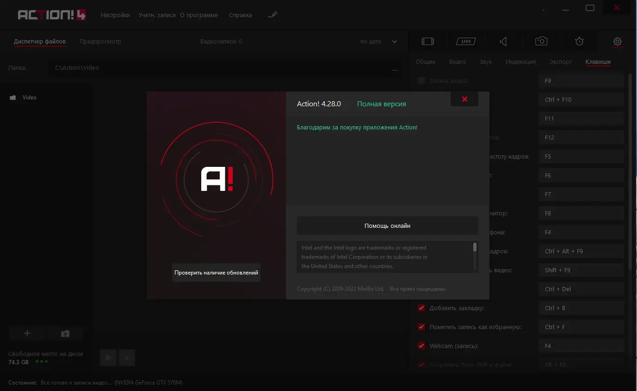
Task: Uncheck Пометить запись как избранную checkbox
Action: (421, 327)
